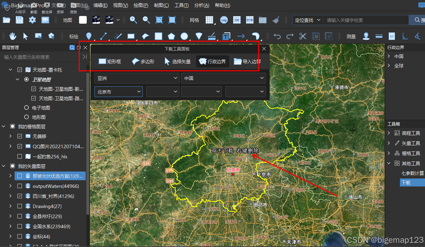Select the sector fan drawing tool

(x=199, y=36)
